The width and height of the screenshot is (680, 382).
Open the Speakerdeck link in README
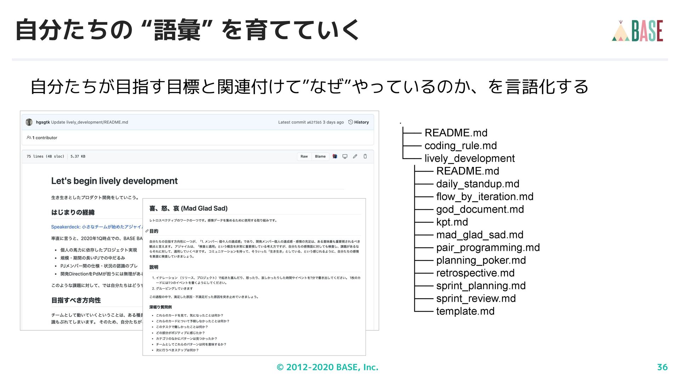pyautogui.click(x=96, y=227)
